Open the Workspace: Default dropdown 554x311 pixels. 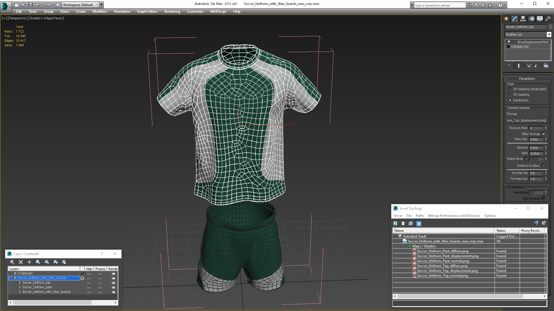click(97, 5)
